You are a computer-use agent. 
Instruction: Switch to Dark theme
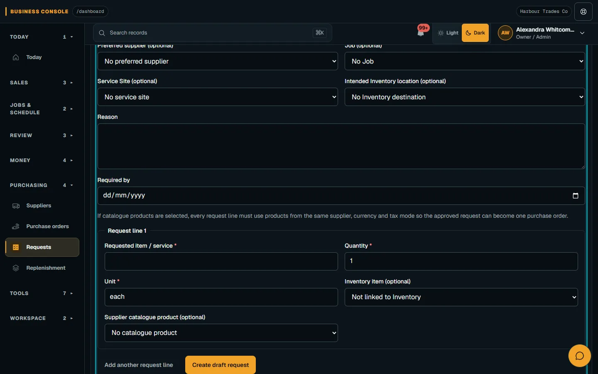point(475,33)
